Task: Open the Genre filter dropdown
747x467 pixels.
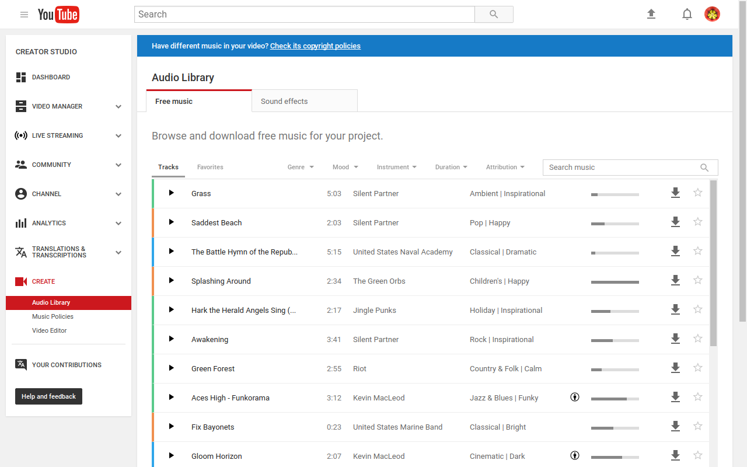Action: (301, 167)
